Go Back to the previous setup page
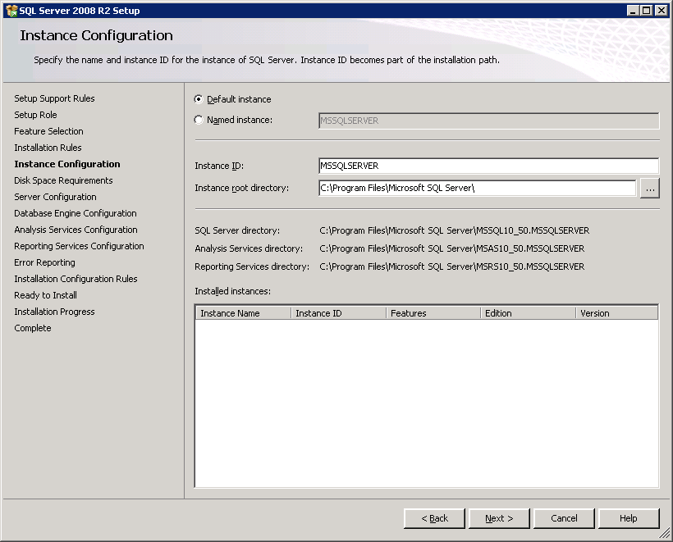 (x=434, y=518)
